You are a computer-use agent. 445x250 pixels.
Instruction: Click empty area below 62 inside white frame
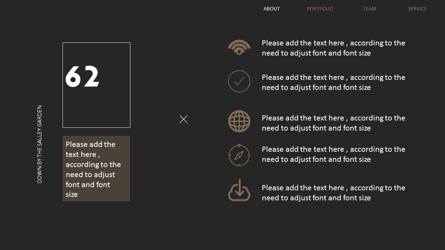click(x=96, y=109)
